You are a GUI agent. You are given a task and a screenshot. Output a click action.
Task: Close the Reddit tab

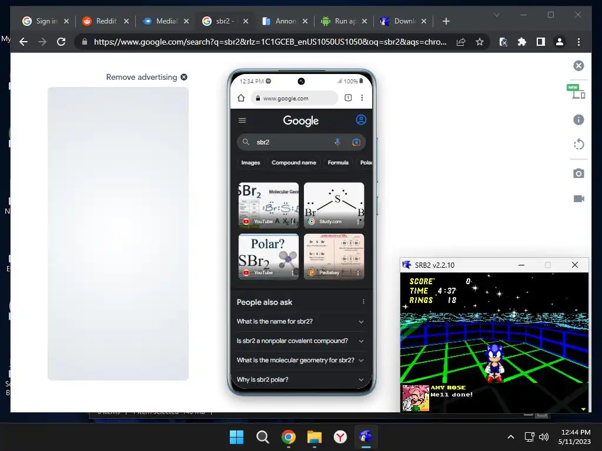(126, 21)
